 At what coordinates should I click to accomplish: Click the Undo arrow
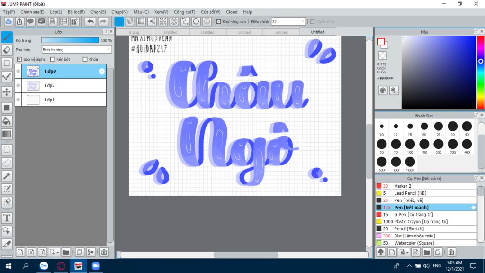pos(90,21)
